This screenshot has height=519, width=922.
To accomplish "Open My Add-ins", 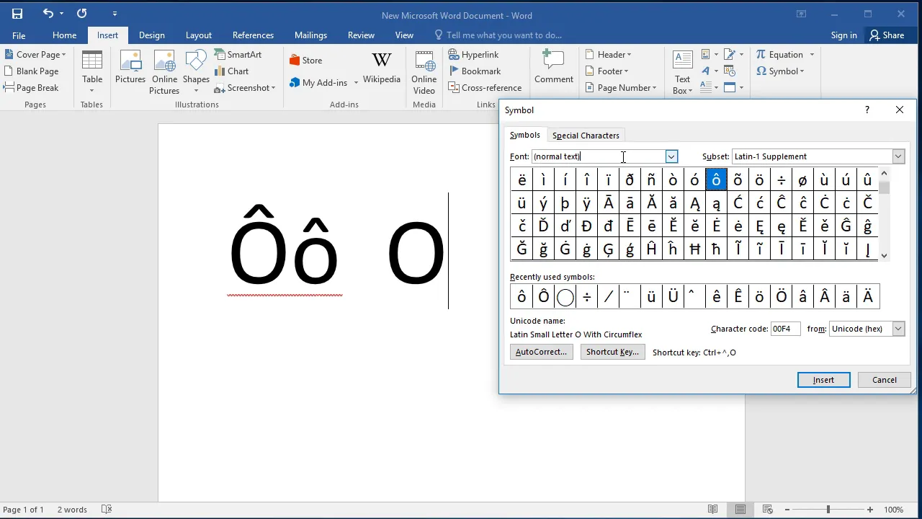I will pyautogui.click(x=323, y=83).
